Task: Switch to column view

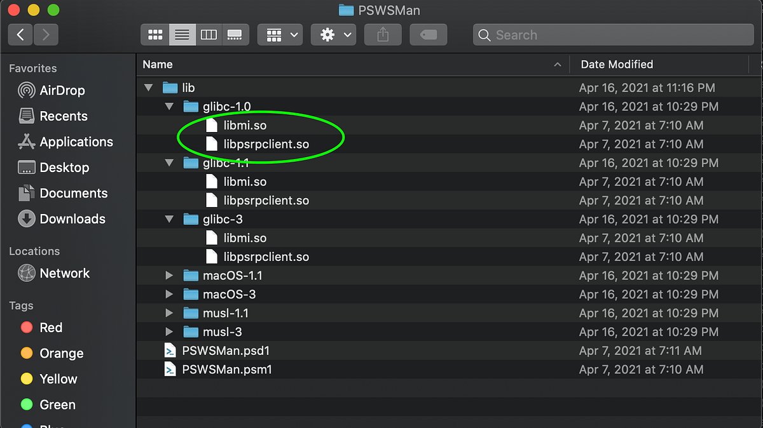Action: [209, 34]
